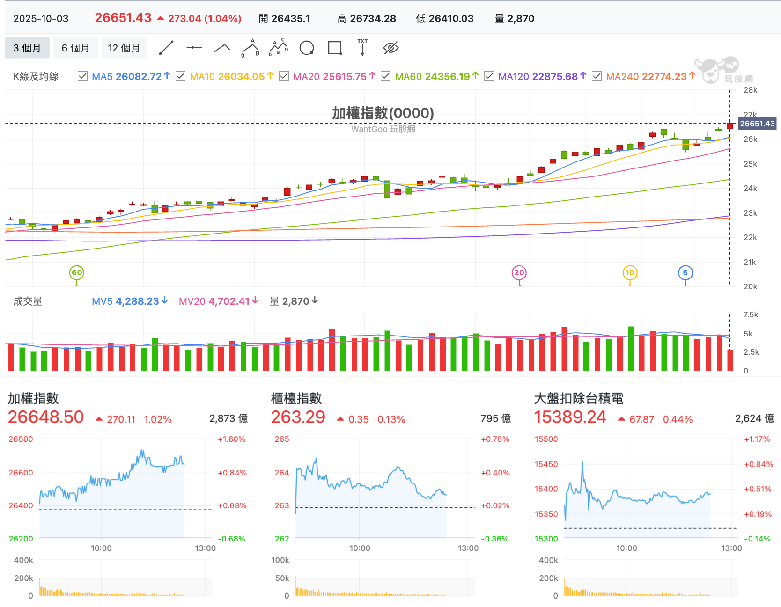The height and width of the screenshot is (607, 781).
Task: Click the 成交量 panel label
Action: pyautogui.click(x=28, y=301)
